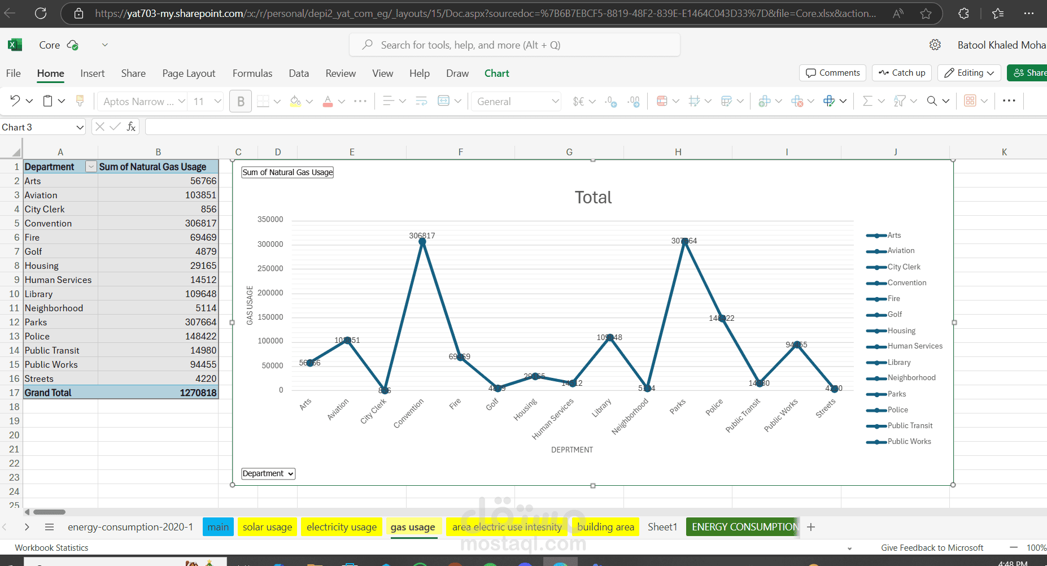The height and width of the screenshot is (566, 1047).
Task: Open Department pivot filter in cell A1
Action: 91,167
